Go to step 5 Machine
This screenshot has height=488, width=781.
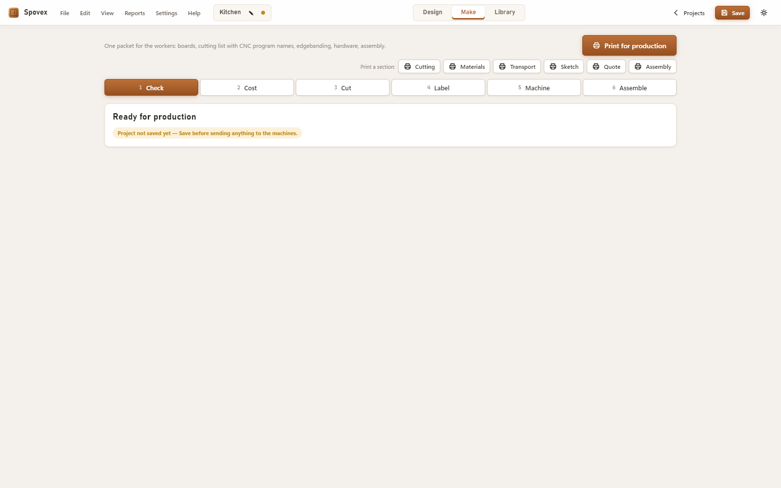pyautogui.click(x=534, y=87)
